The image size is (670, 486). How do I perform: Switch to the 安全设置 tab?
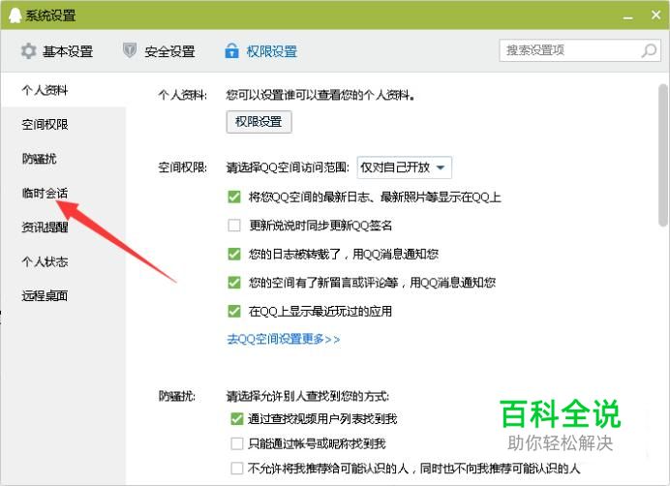159,51
